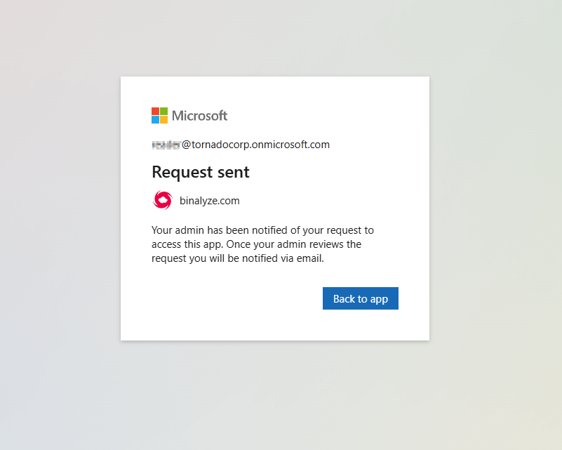Image resolution: width=562 pixels, height=450 pixels.
Task: Click the blue square in Microsoft logo
Action: (156, 120)
